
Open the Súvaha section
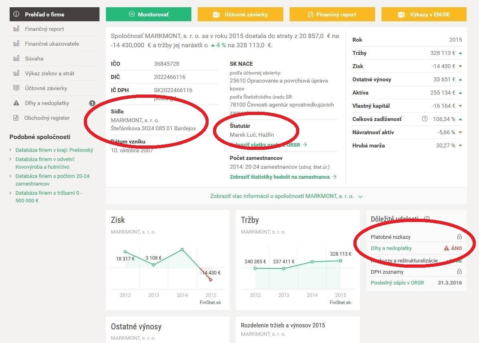click(34, 59)
